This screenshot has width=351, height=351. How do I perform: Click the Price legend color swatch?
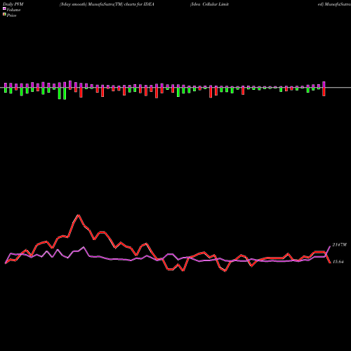tap(4, 14)
